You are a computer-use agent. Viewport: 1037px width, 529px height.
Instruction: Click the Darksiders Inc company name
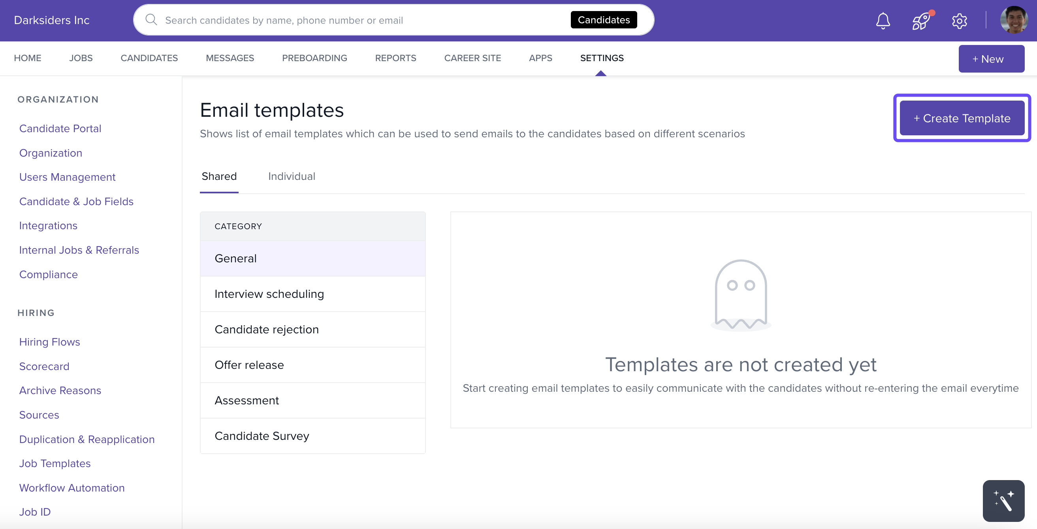(x=51, y=20)
